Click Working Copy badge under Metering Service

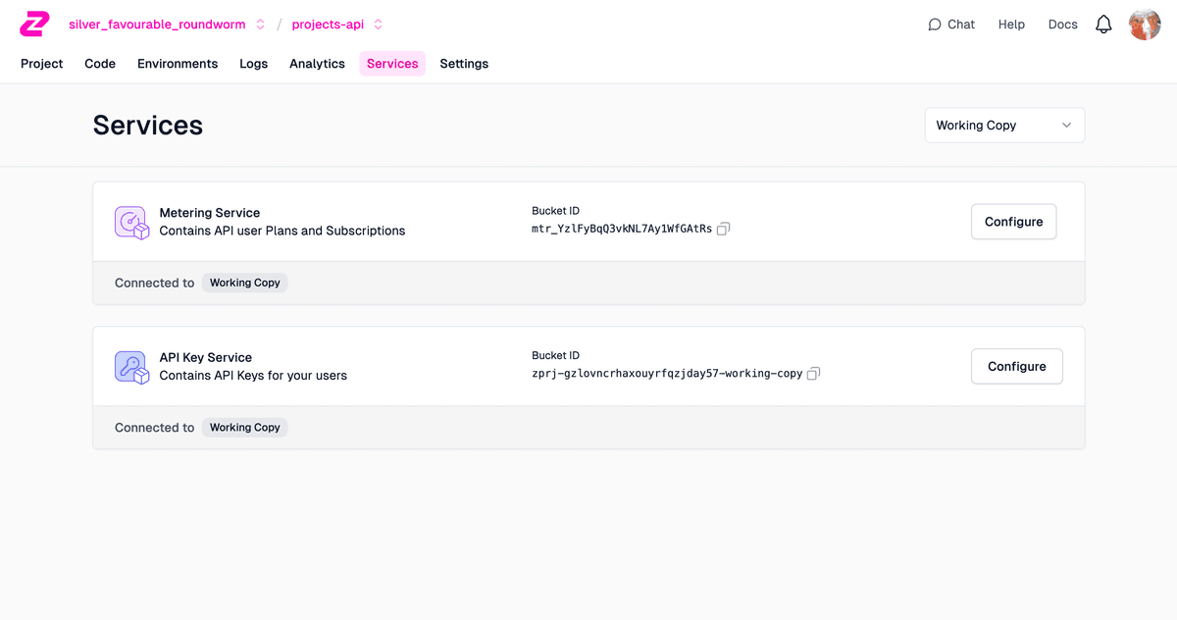(244, 283)
